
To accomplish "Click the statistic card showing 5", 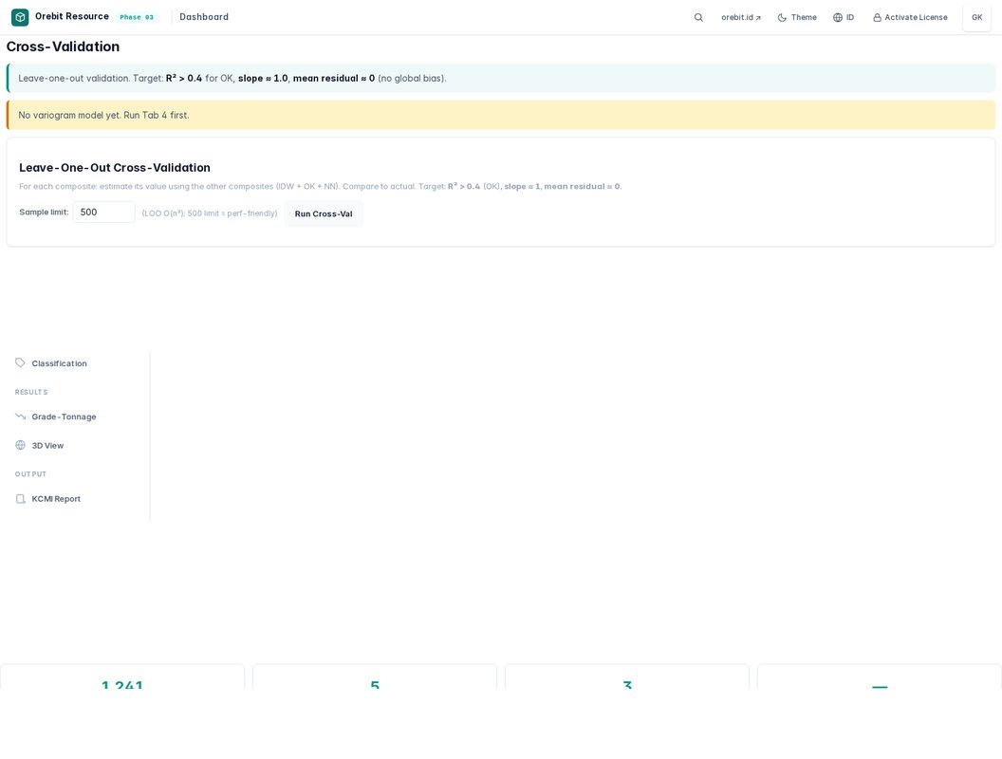I will [375, 676].
